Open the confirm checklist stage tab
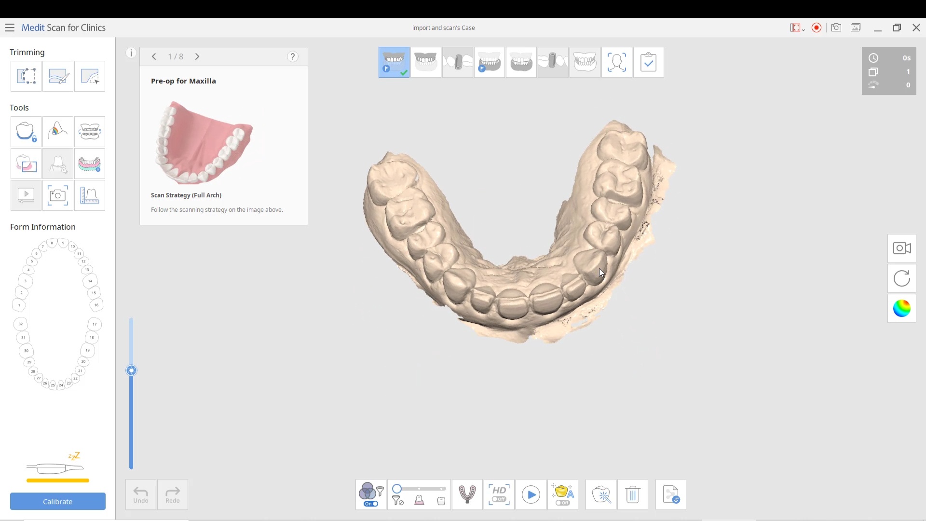Image resolution: width=926 pixels, height=521 pixels. click(x=648, y=62)
